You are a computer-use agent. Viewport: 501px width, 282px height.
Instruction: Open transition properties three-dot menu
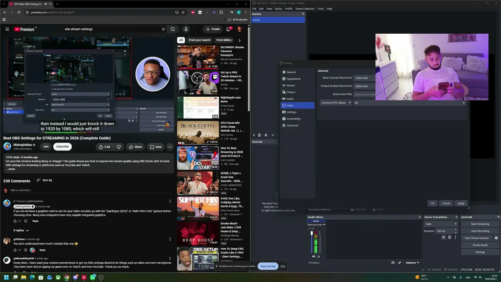tap(455, 237)
